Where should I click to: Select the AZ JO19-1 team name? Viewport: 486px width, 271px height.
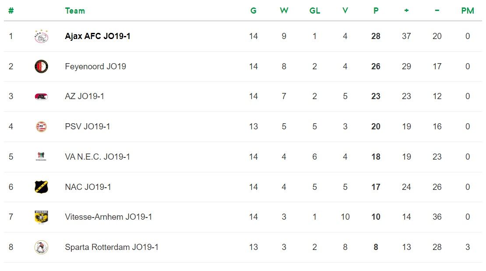[85, 96]
